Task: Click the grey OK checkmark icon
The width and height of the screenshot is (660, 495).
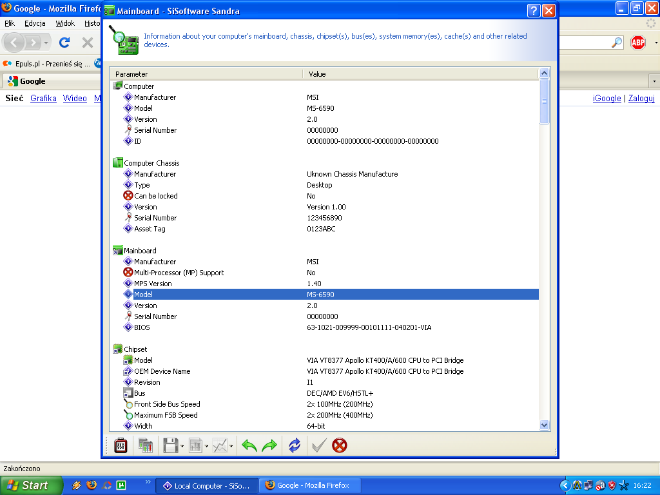Action: [318, 445]
